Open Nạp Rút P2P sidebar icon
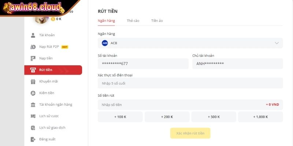This screenshot has width=293, height=146. pyautogui.click(x=33, y=47)
